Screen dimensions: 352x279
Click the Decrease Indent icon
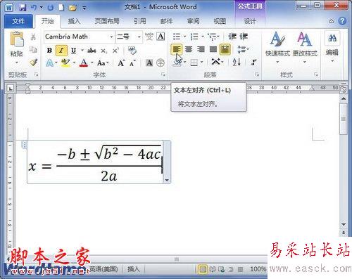point(232,37)
